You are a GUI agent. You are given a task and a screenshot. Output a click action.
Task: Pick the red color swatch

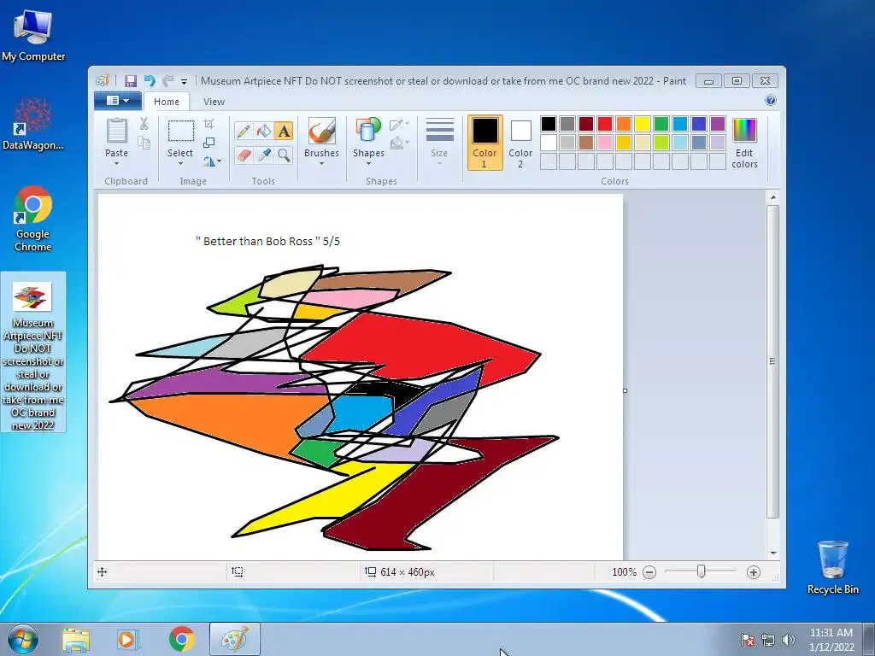coord(605,124)
